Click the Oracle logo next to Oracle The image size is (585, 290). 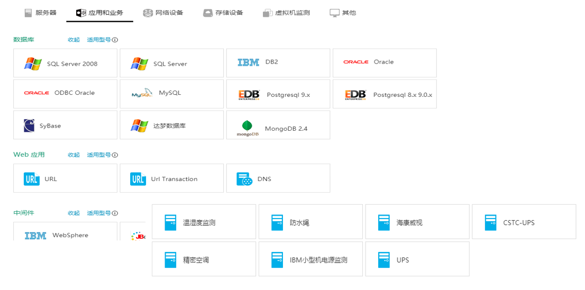pyautogui.click(x=355, y=62)
